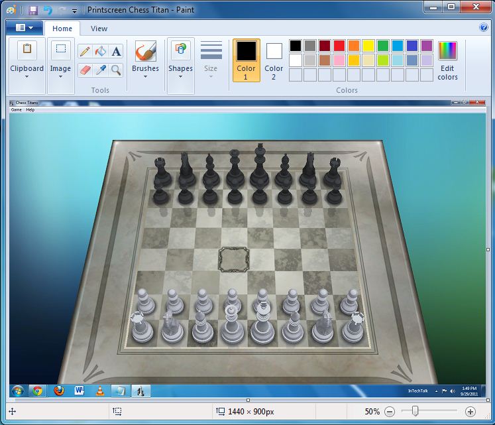Viewport: 495px width, 425px height.
Task: Pick the black color swatch
Action: coord(296,46)
